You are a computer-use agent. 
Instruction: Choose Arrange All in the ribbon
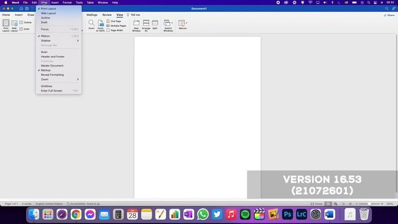[146, 26]
